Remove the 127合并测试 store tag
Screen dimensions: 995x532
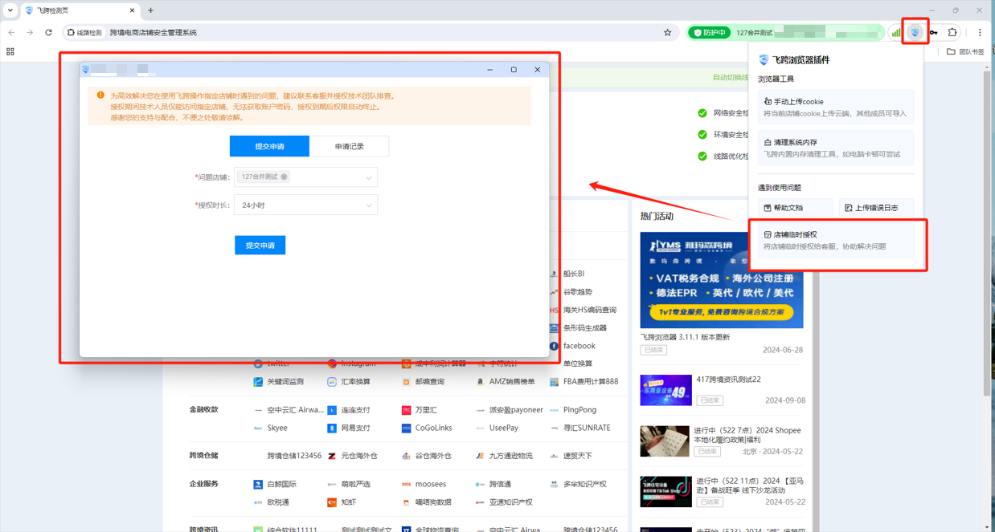pos(284,177)
